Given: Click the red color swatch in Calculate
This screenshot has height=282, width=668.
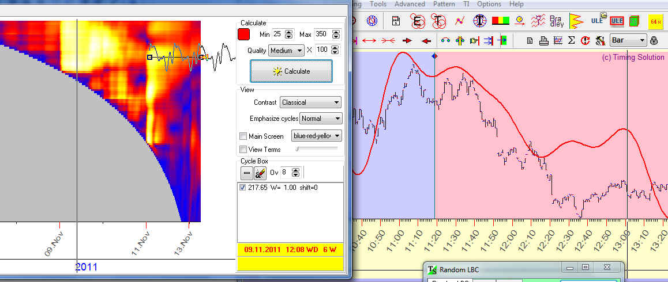Looking at the screenshot, I should coord(244,35).
